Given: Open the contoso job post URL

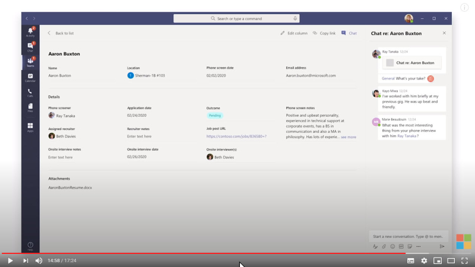Looking at the screenshot, I should coord(236,136).
